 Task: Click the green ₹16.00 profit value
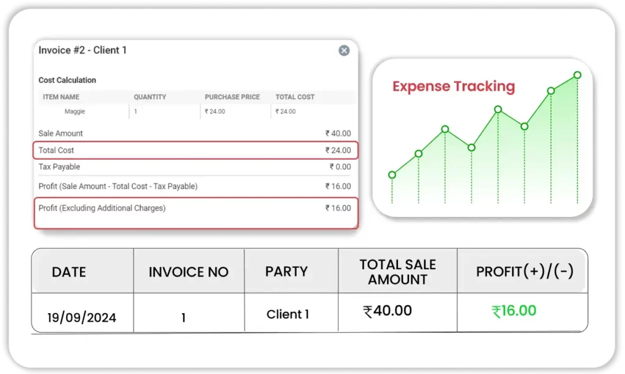tap(514, 311)
